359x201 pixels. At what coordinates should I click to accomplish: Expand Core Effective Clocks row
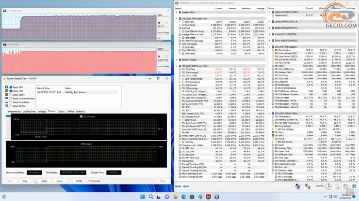click(179, 31)
